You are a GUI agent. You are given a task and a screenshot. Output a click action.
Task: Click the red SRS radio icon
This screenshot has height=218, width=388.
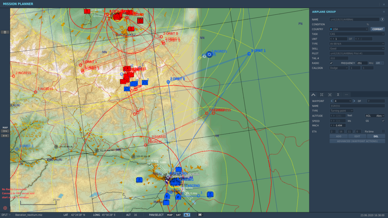point(5,208)
